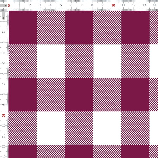Click the number 14 on the top ruler
This screenshot has width=158, height=158.
155,5
